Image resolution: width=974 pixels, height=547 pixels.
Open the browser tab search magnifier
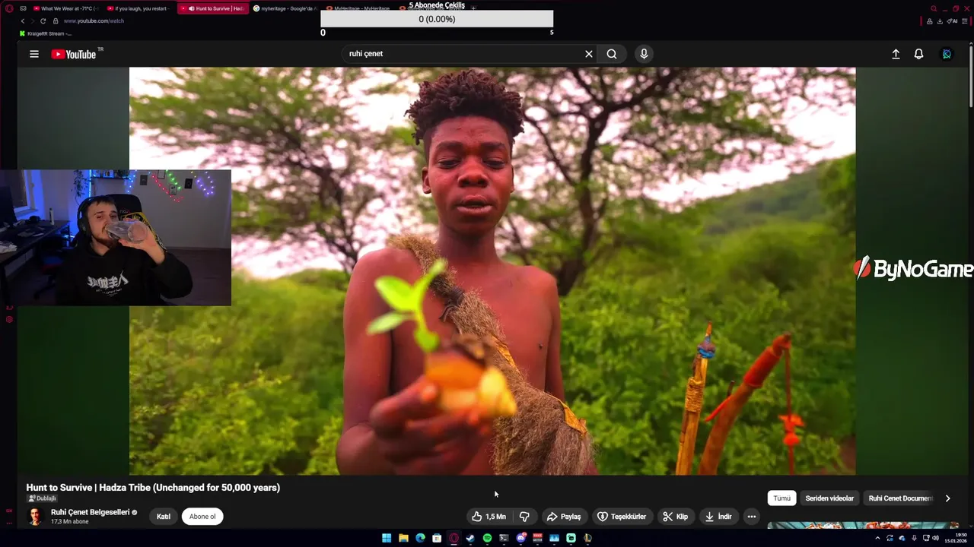click(934, 8)
